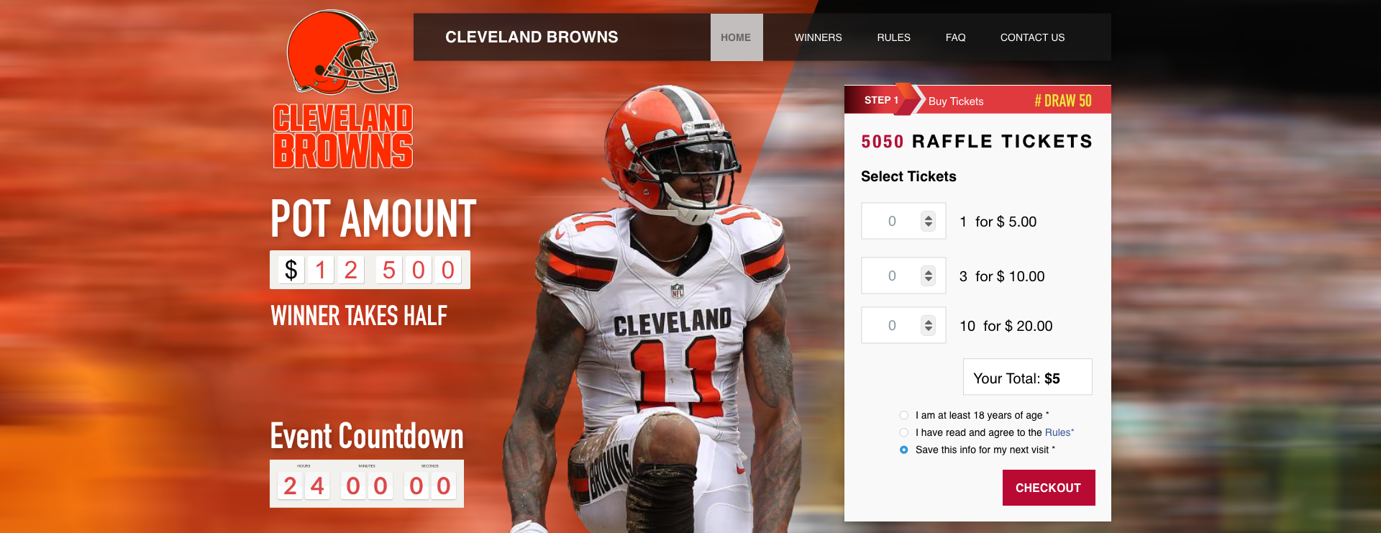Open the RULES menu item
1381x533 pixels.
pyautogui.click(x=893, y=37)
